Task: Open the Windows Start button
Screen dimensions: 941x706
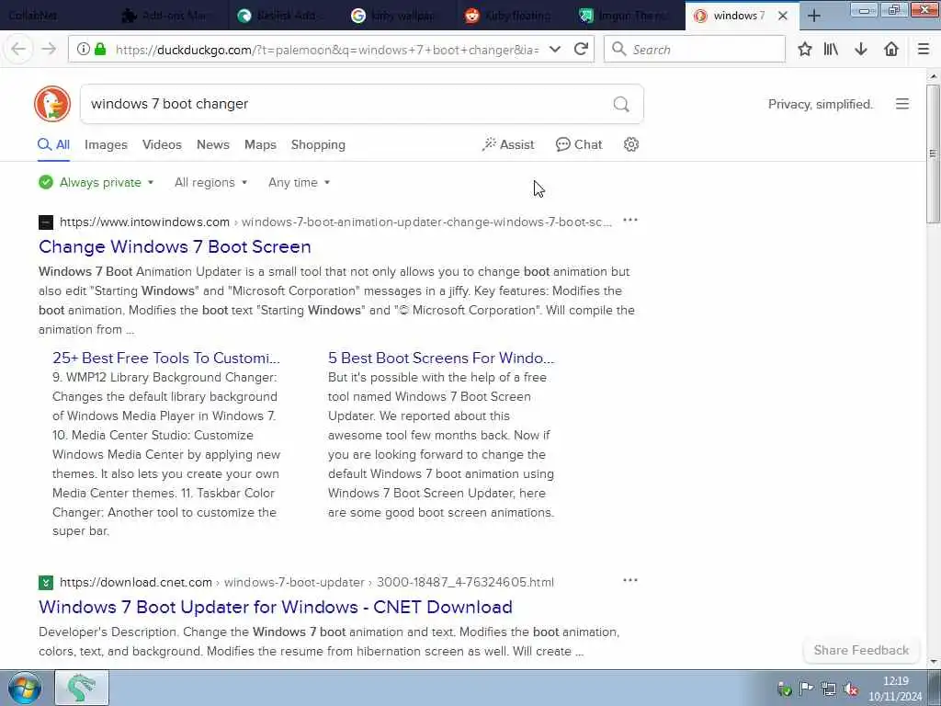Action: 25,688
